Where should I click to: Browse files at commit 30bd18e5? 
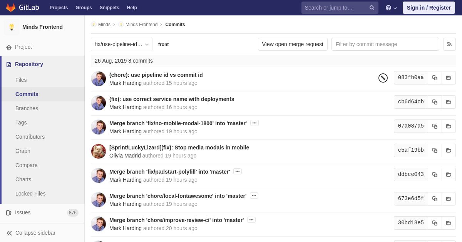point(449,223)
